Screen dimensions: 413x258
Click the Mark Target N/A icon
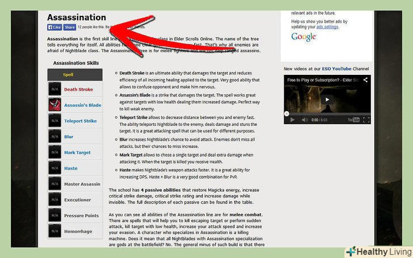click(55, 152)
